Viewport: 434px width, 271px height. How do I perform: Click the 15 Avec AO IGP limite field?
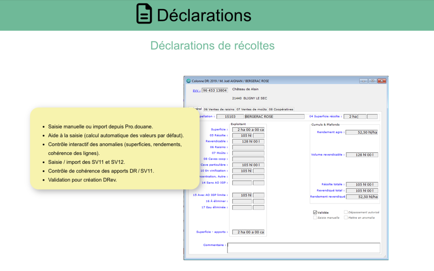point(242,195)
